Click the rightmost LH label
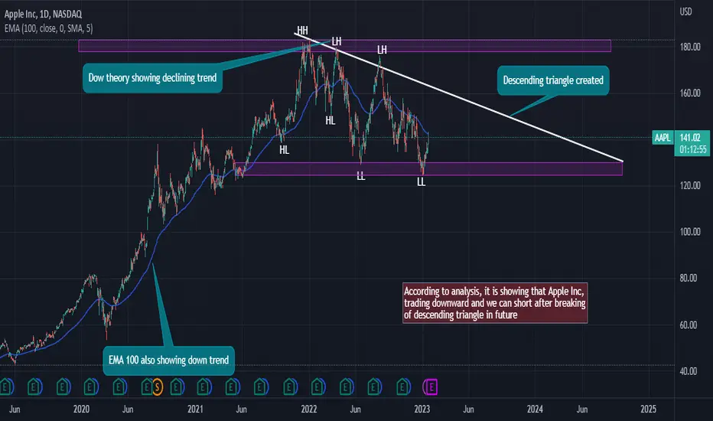The image size is (713, 421). (x=382, y=50)
